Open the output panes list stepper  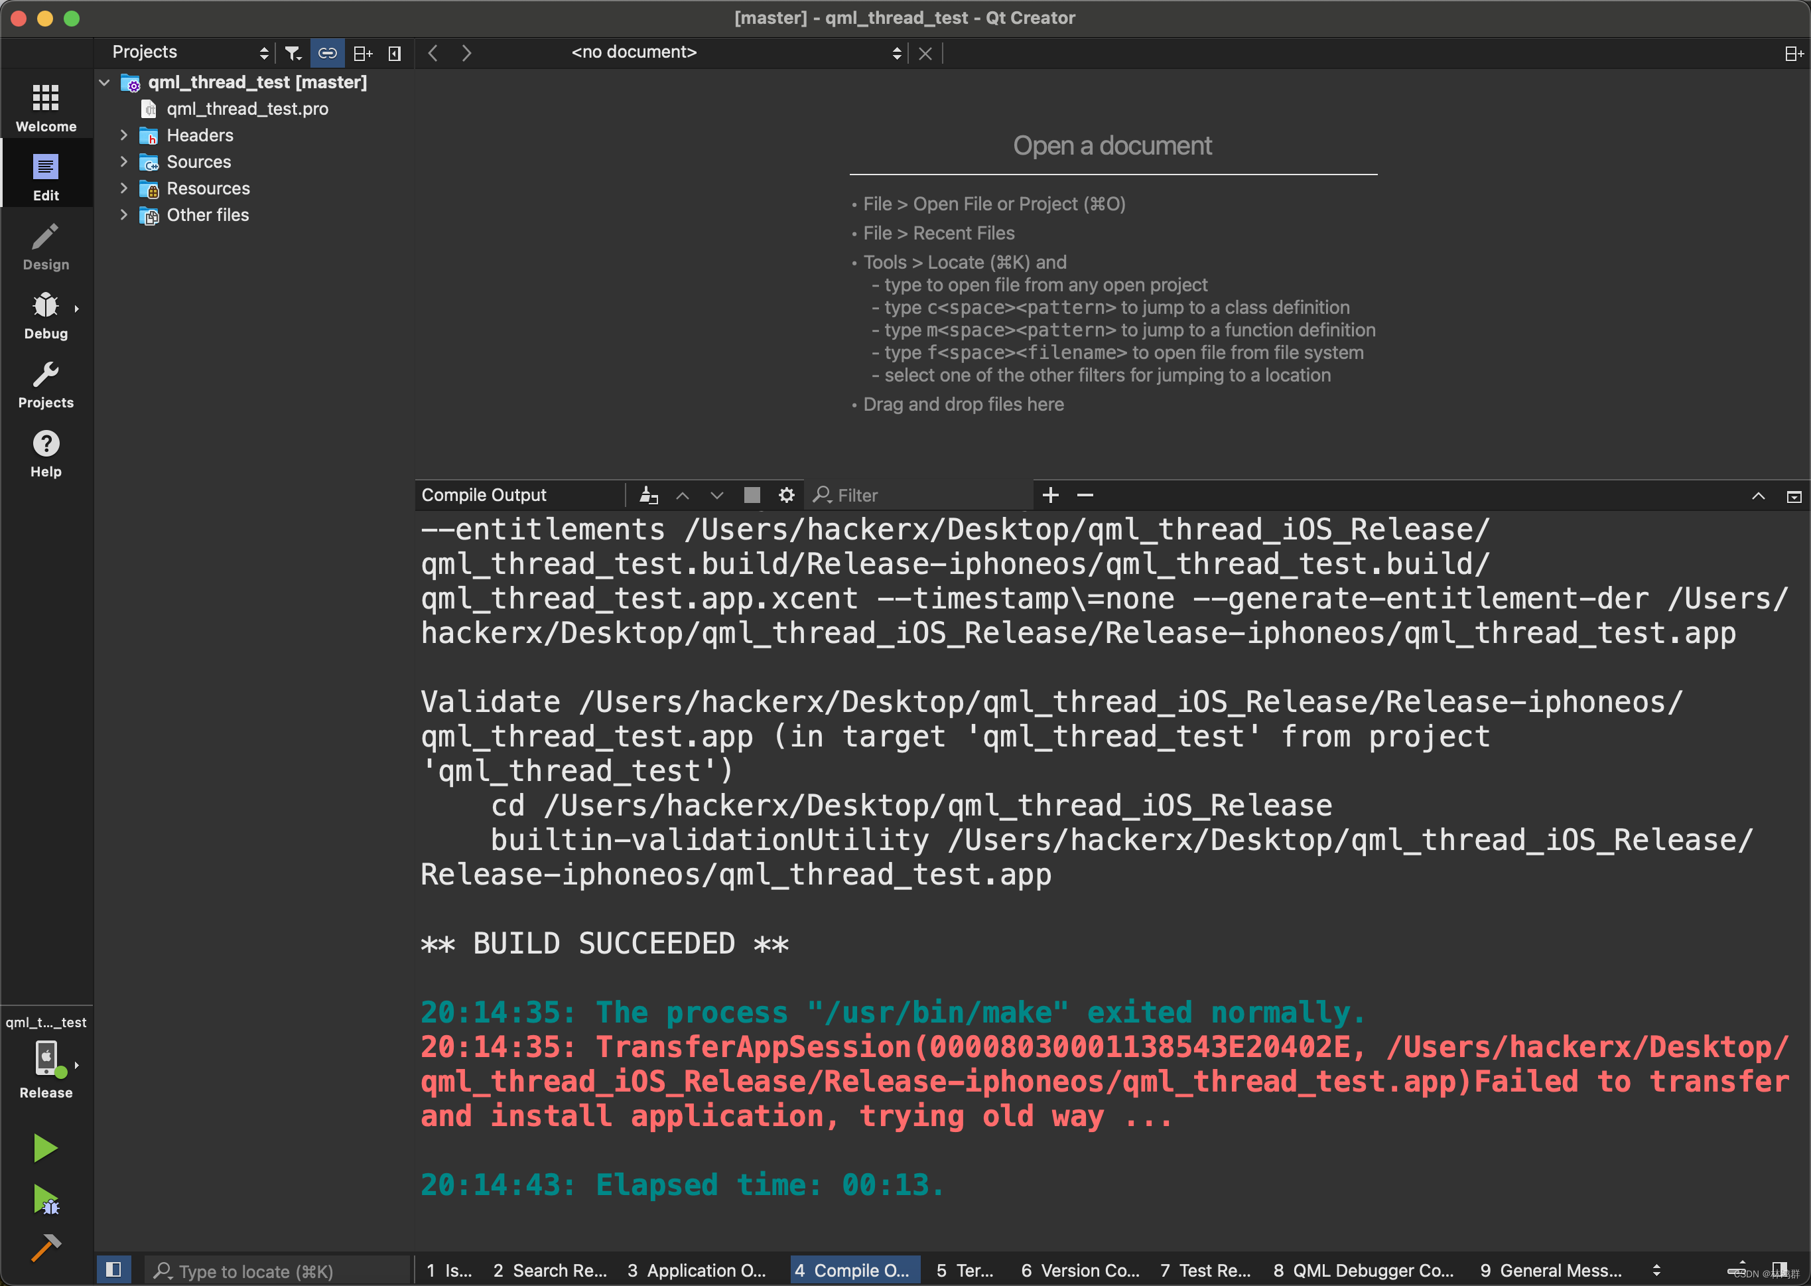click(x=1656, y=1270)
